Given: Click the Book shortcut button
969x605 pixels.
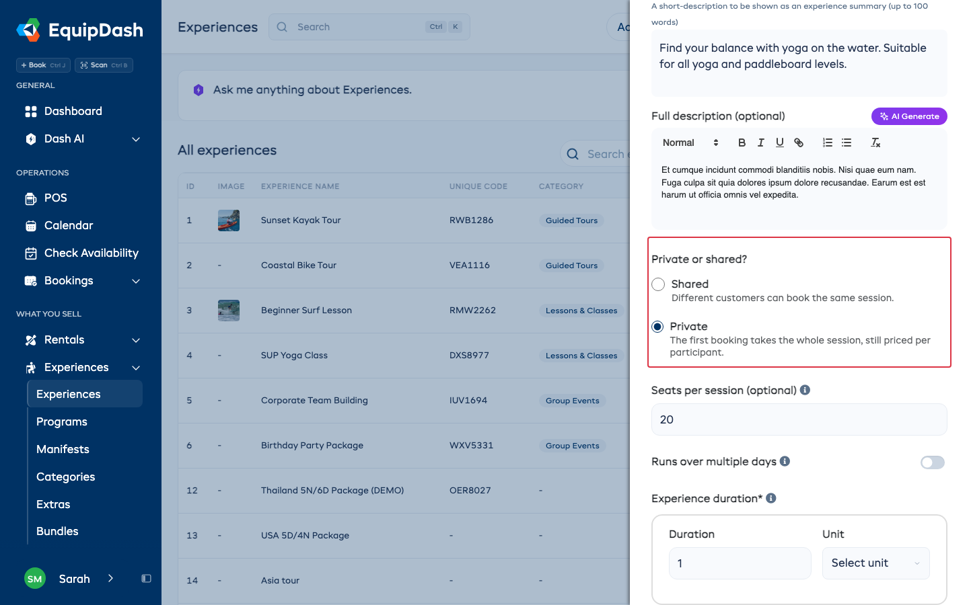Looking at the screenshot, I should pos(43,65).
